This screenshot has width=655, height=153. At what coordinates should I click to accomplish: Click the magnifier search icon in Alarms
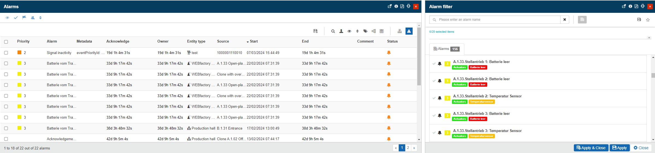point(333,31)
